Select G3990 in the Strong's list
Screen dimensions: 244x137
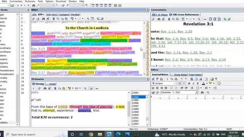pos(135,115)
